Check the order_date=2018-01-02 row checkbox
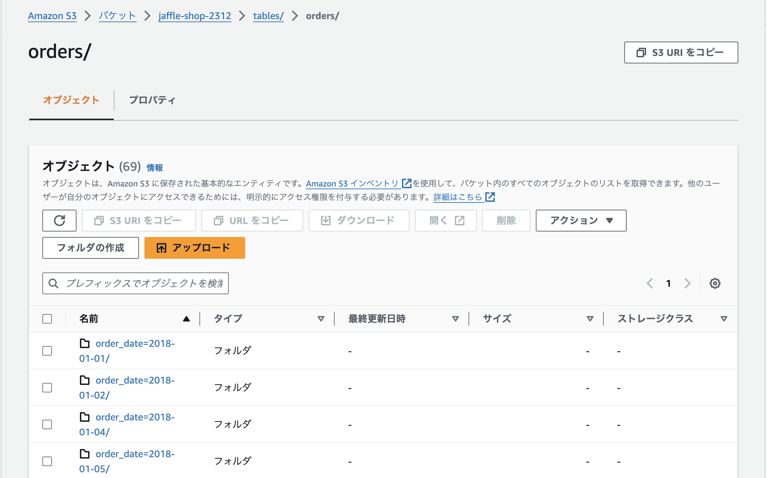The image size is (767, 478). 47,388
